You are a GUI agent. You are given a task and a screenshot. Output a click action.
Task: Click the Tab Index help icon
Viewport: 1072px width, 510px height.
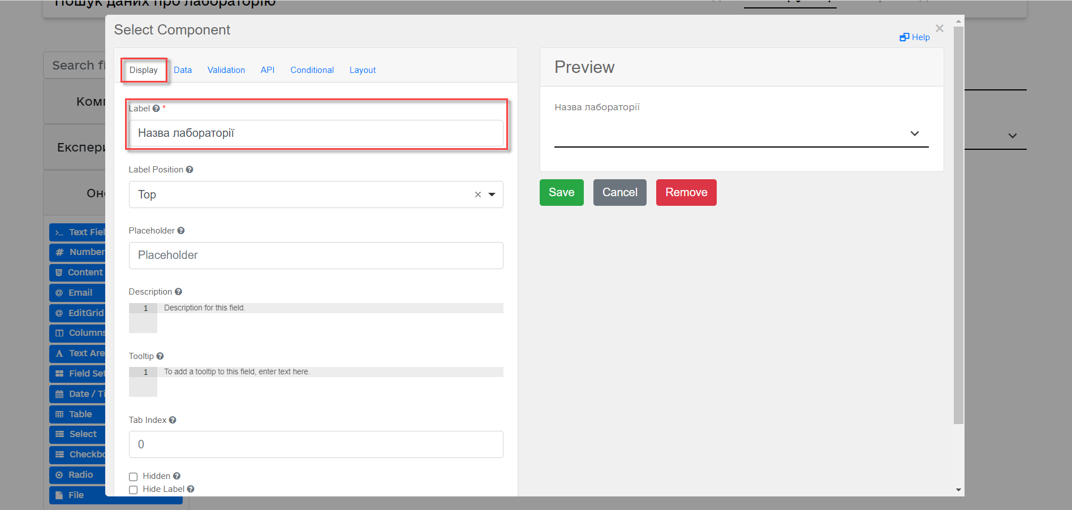[173, 420]
